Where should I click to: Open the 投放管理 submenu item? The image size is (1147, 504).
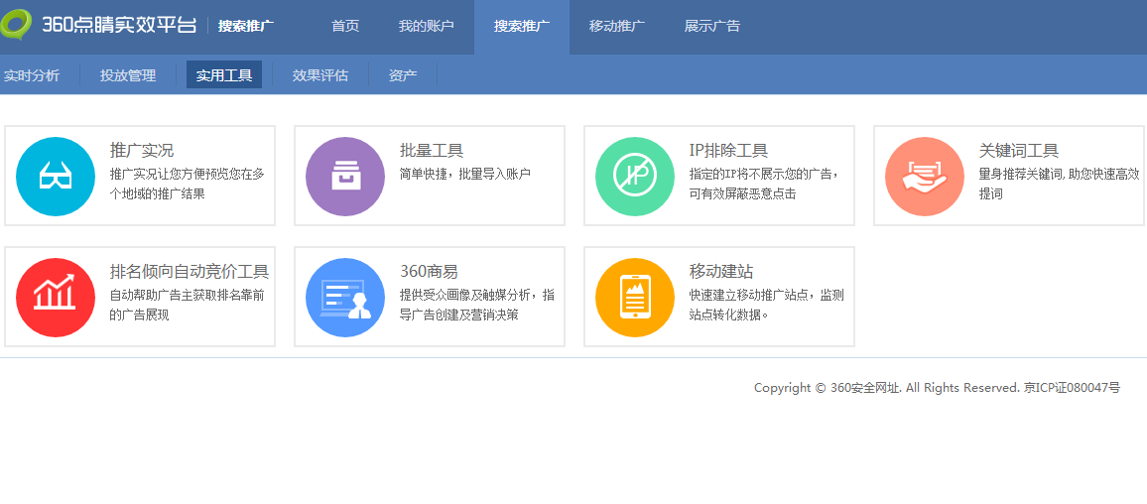tap(128, 74)
